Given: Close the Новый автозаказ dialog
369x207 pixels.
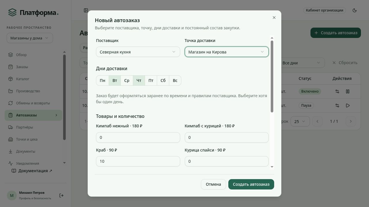Looking at the screenshot, I should click(x=274, y=18).
